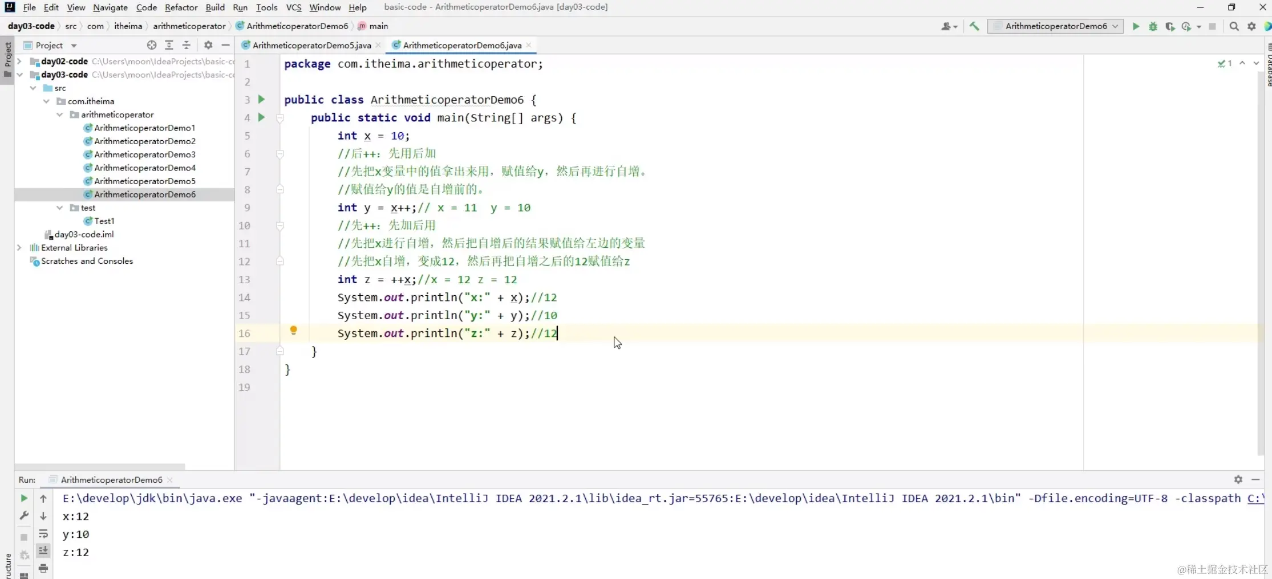Open the VCS menu
The height and width of the screenshot is (579, 1272).
coord(294,7)
